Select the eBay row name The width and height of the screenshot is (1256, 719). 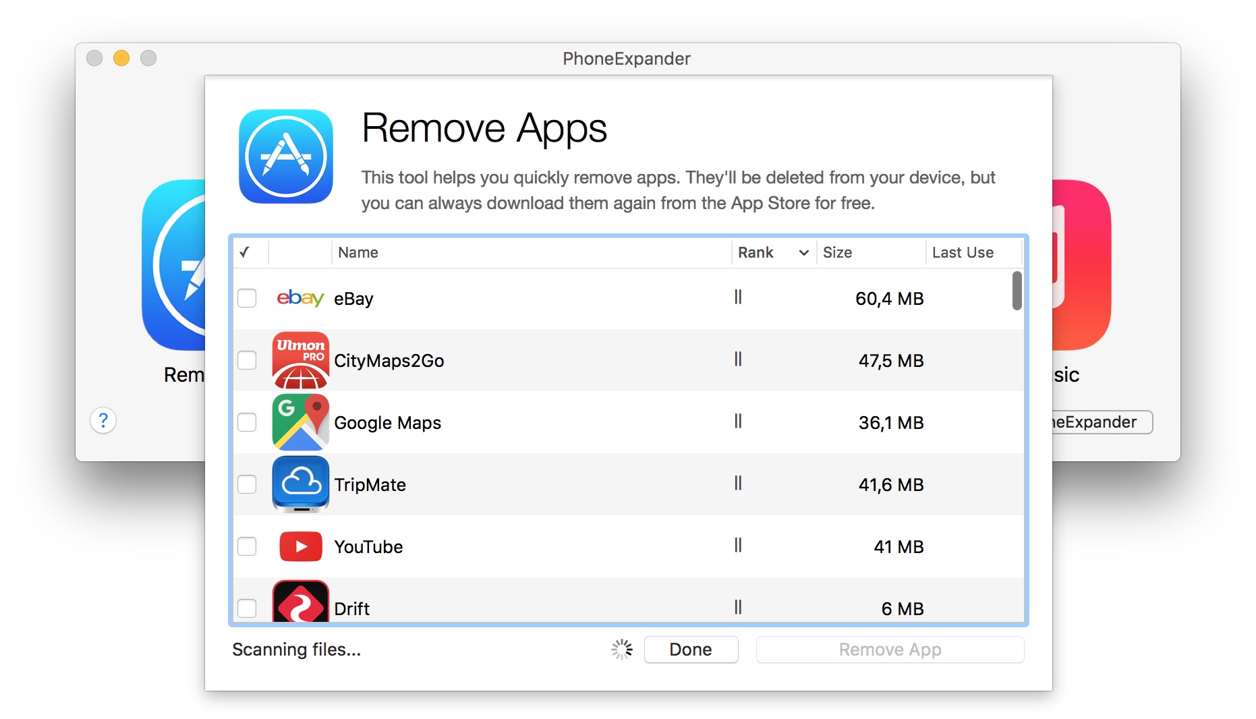(x=353, y=299)
